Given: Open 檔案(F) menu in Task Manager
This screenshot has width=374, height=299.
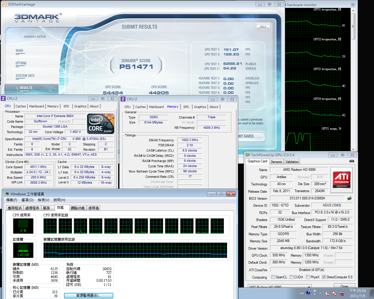Looking at the screenshot, I should (12, 200).
